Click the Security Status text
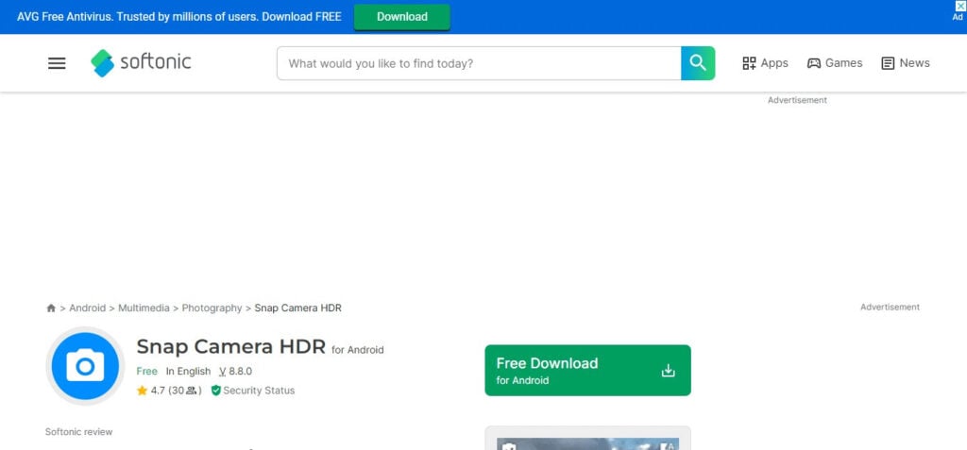 [259, 391]
